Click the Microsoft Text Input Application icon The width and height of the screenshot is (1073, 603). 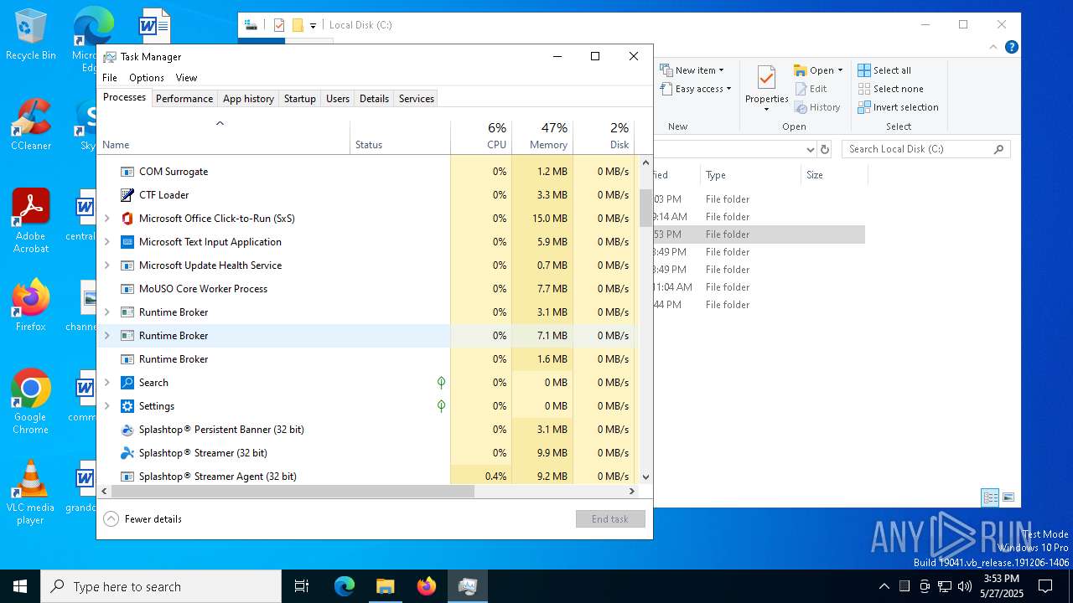(x=127, y=242)
